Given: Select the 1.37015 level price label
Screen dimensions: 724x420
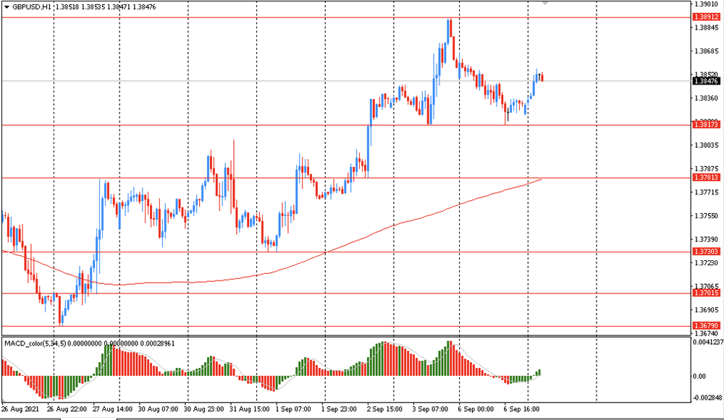Looking at the screenshot, I should 707,293.
